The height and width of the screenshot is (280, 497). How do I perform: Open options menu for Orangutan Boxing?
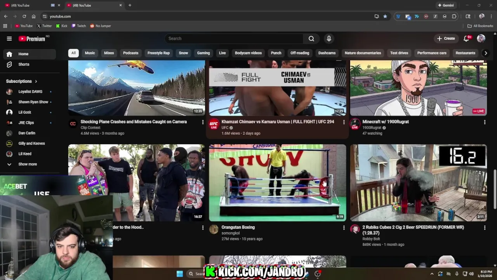tap(344, 227)
